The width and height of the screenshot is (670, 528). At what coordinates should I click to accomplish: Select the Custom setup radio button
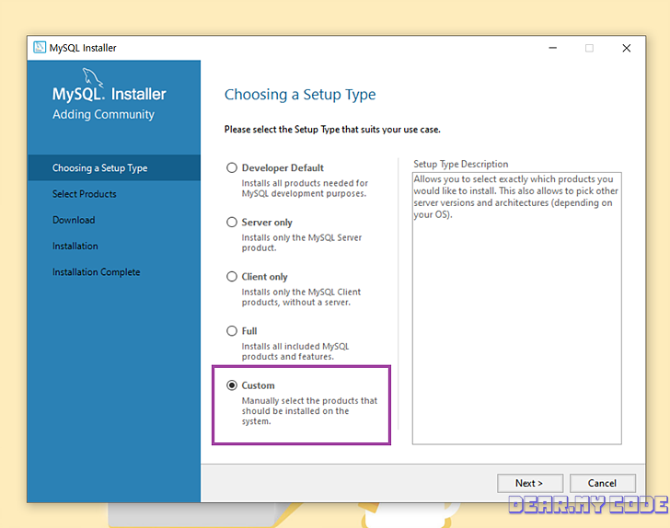click(x=232, y=385)
